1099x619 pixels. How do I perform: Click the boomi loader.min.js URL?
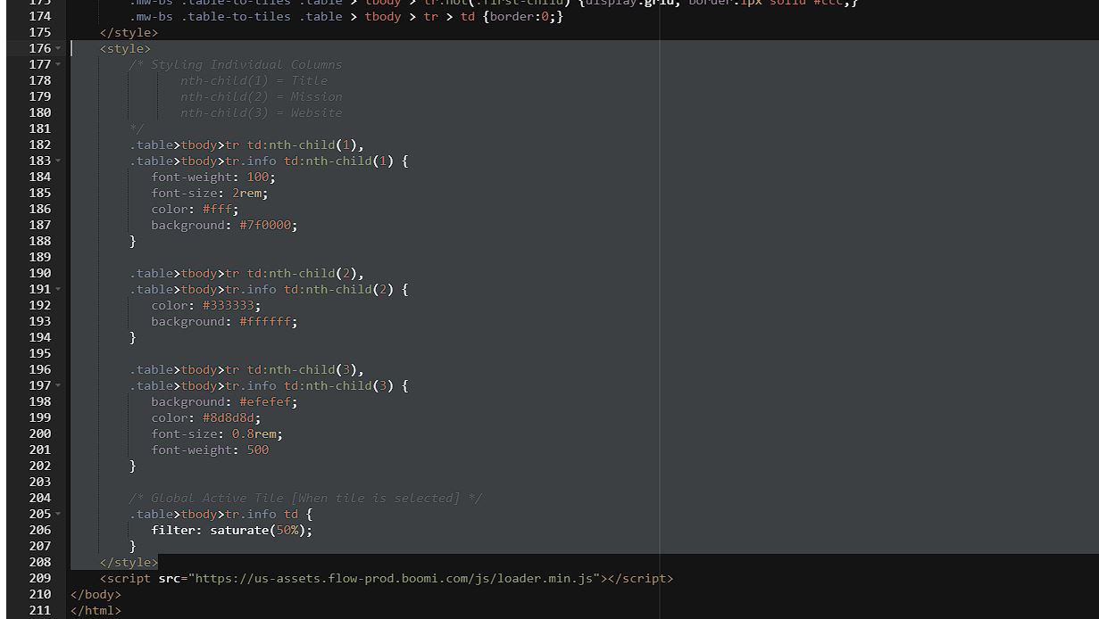[x=394, y=578]
